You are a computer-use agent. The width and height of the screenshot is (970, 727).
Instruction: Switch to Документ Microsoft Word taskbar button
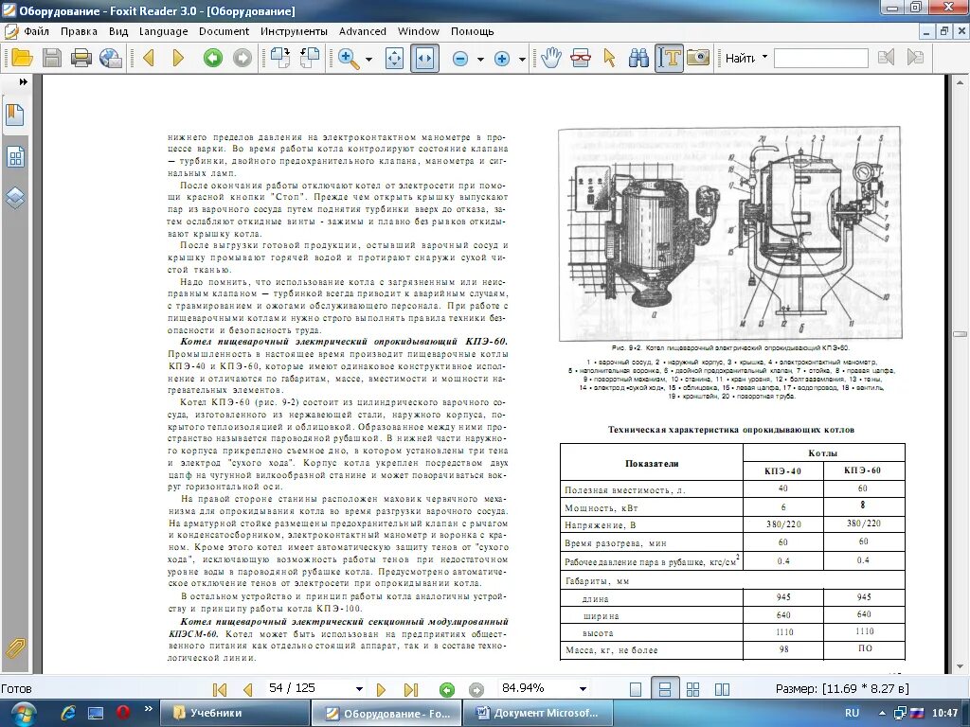point(538,713)
